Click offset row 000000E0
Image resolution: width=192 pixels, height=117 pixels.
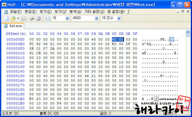click(x=16, y=44)
